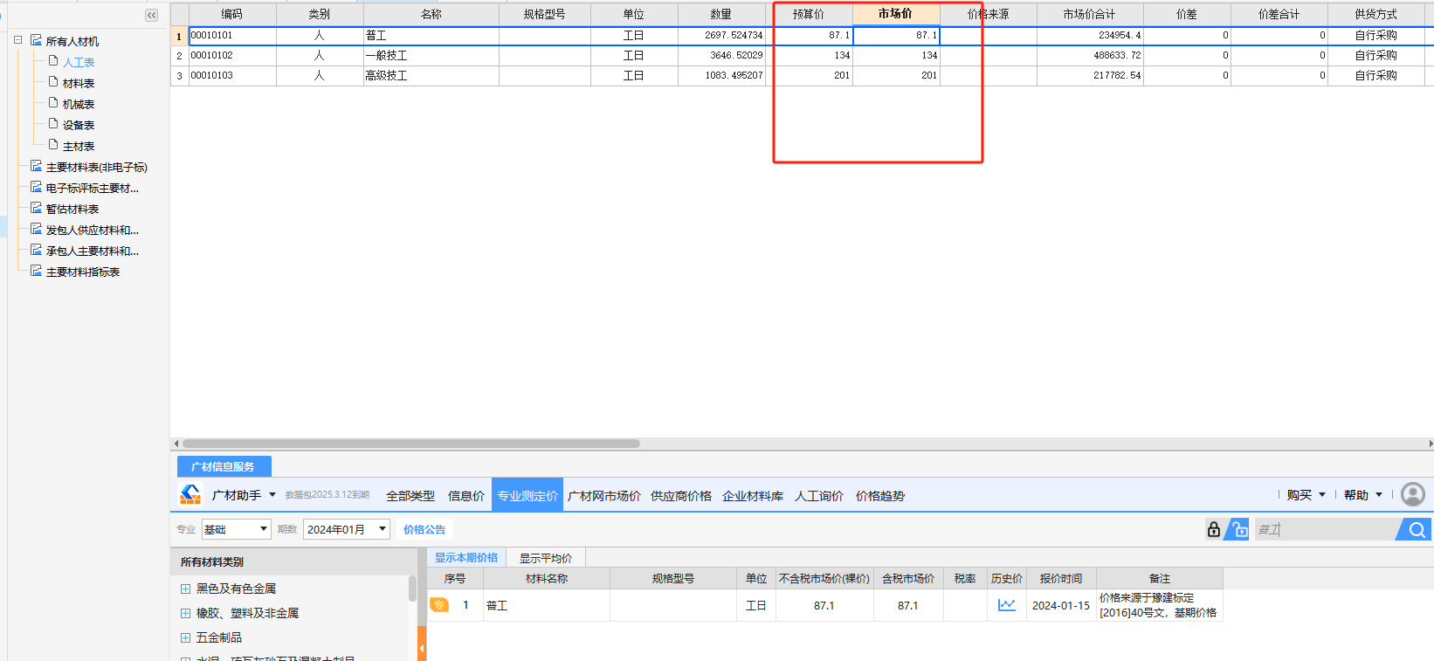Click the 报价时间 value 2024-01-15
This screenshot has height=661, width=1434.
click(x=1061, y=605)
